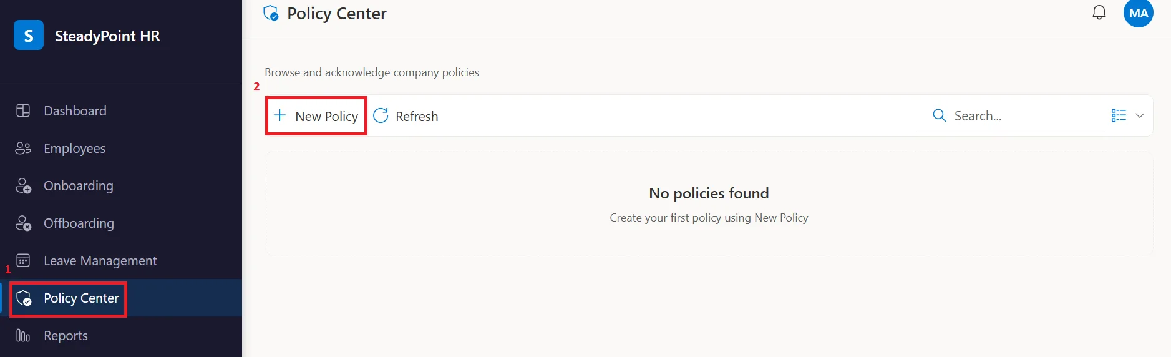
Task: Navigate to Onboarding
Action: (121, 185)
